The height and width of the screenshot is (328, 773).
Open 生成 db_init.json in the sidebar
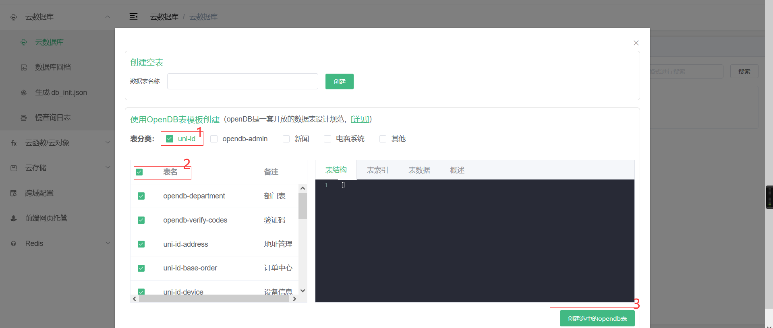pyautogui.click(x=61, y=93)
